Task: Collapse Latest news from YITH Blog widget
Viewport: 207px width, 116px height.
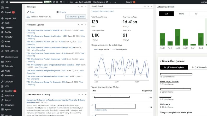Action: [86, 94]
